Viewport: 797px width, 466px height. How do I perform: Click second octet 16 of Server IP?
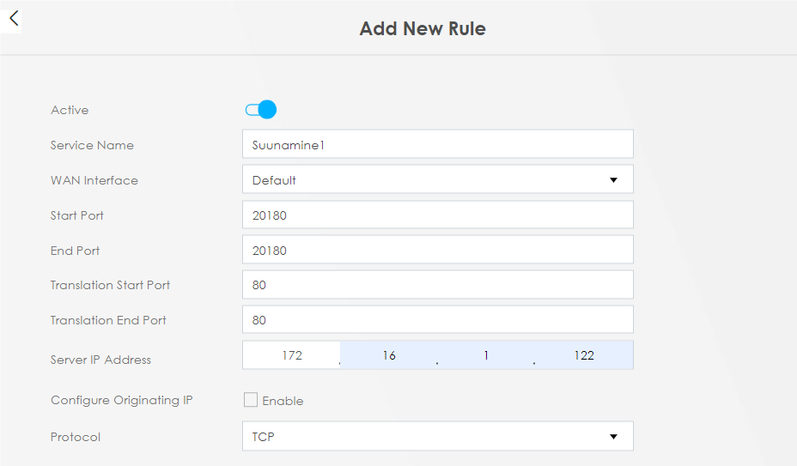389,355
